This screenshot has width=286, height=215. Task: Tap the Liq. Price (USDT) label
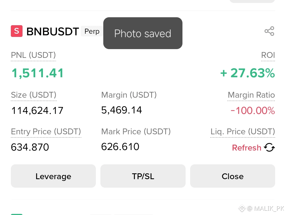243,131
